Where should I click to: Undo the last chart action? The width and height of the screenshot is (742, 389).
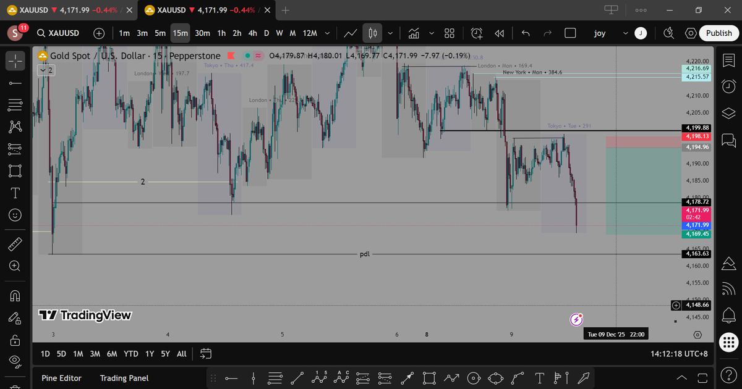[x=526, y=33]
